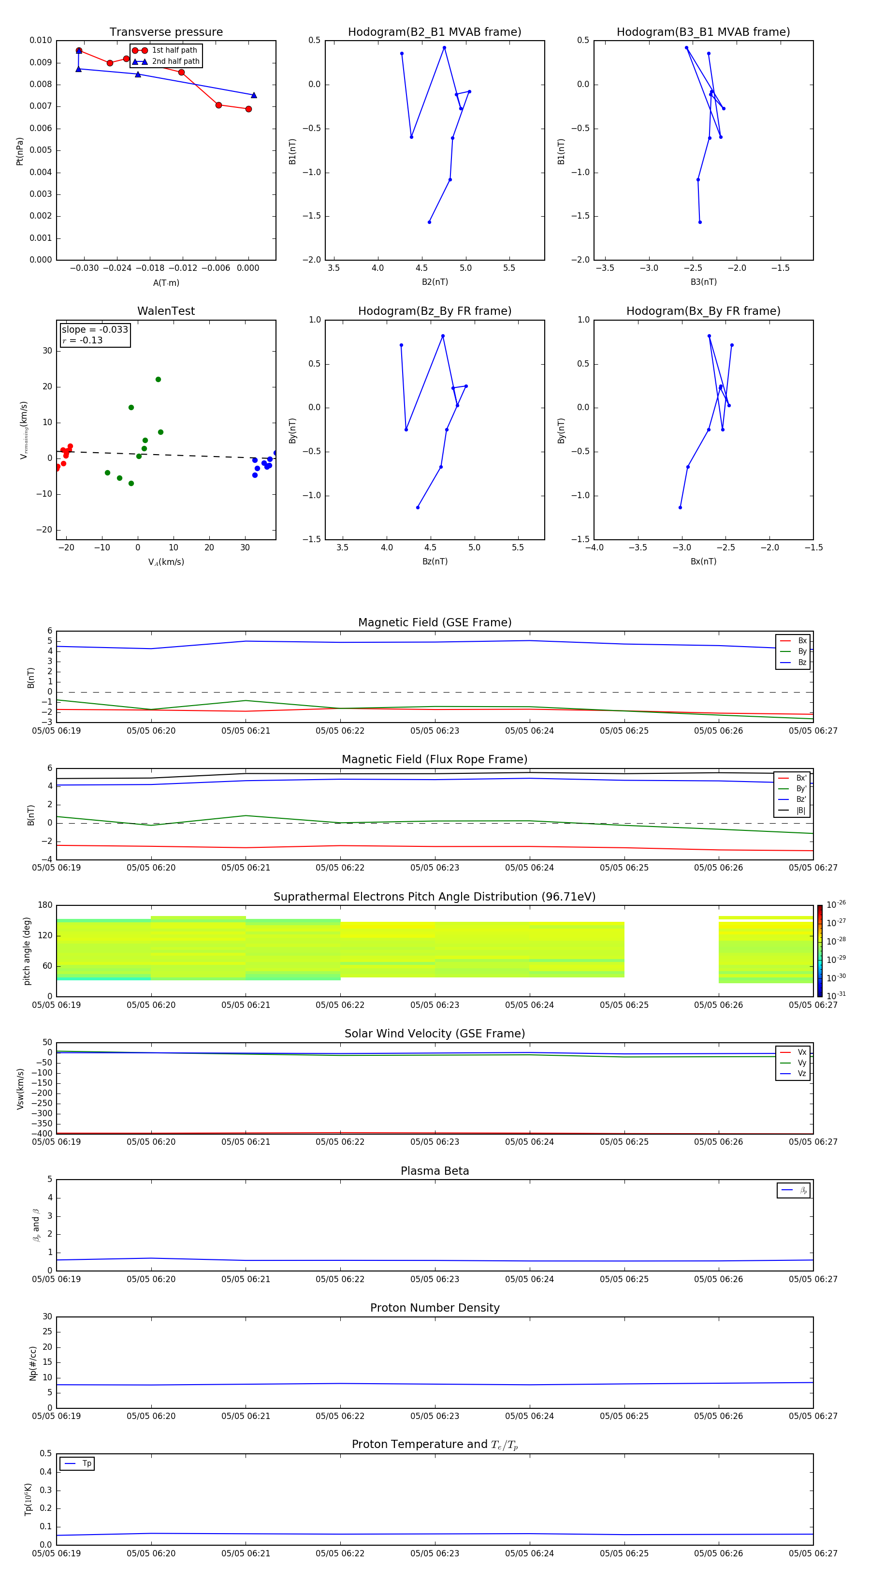Click the '180' tick on pitch angle axis
Screen dimensions: 870x1596
[x=45, y=905]
